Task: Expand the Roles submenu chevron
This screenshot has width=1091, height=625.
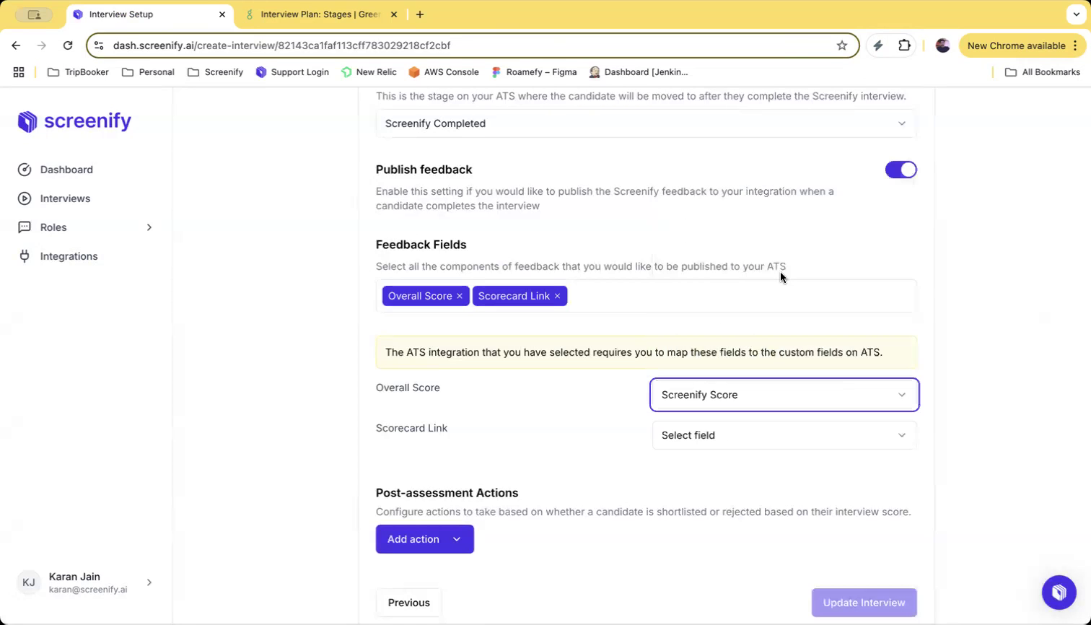Action: point(149,227)
